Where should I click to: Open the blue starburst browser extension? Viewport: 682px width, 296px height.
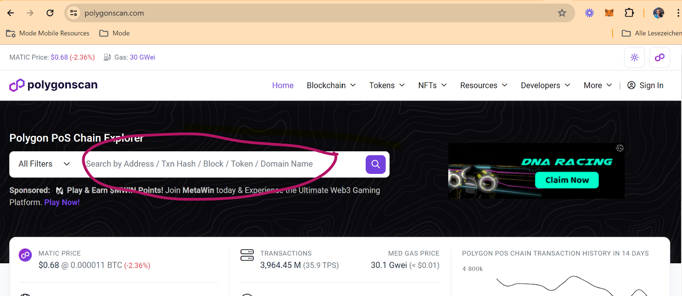click(590, 13)
